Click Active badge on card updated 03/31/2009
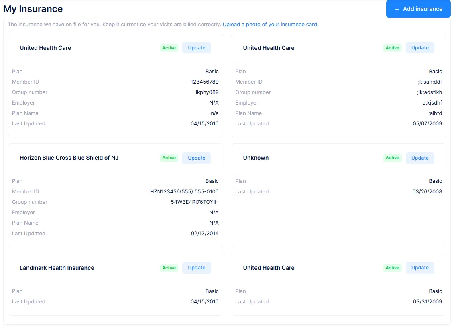Image resolution: width=454 pixels, height=328 pixels. tap(392, 268)
